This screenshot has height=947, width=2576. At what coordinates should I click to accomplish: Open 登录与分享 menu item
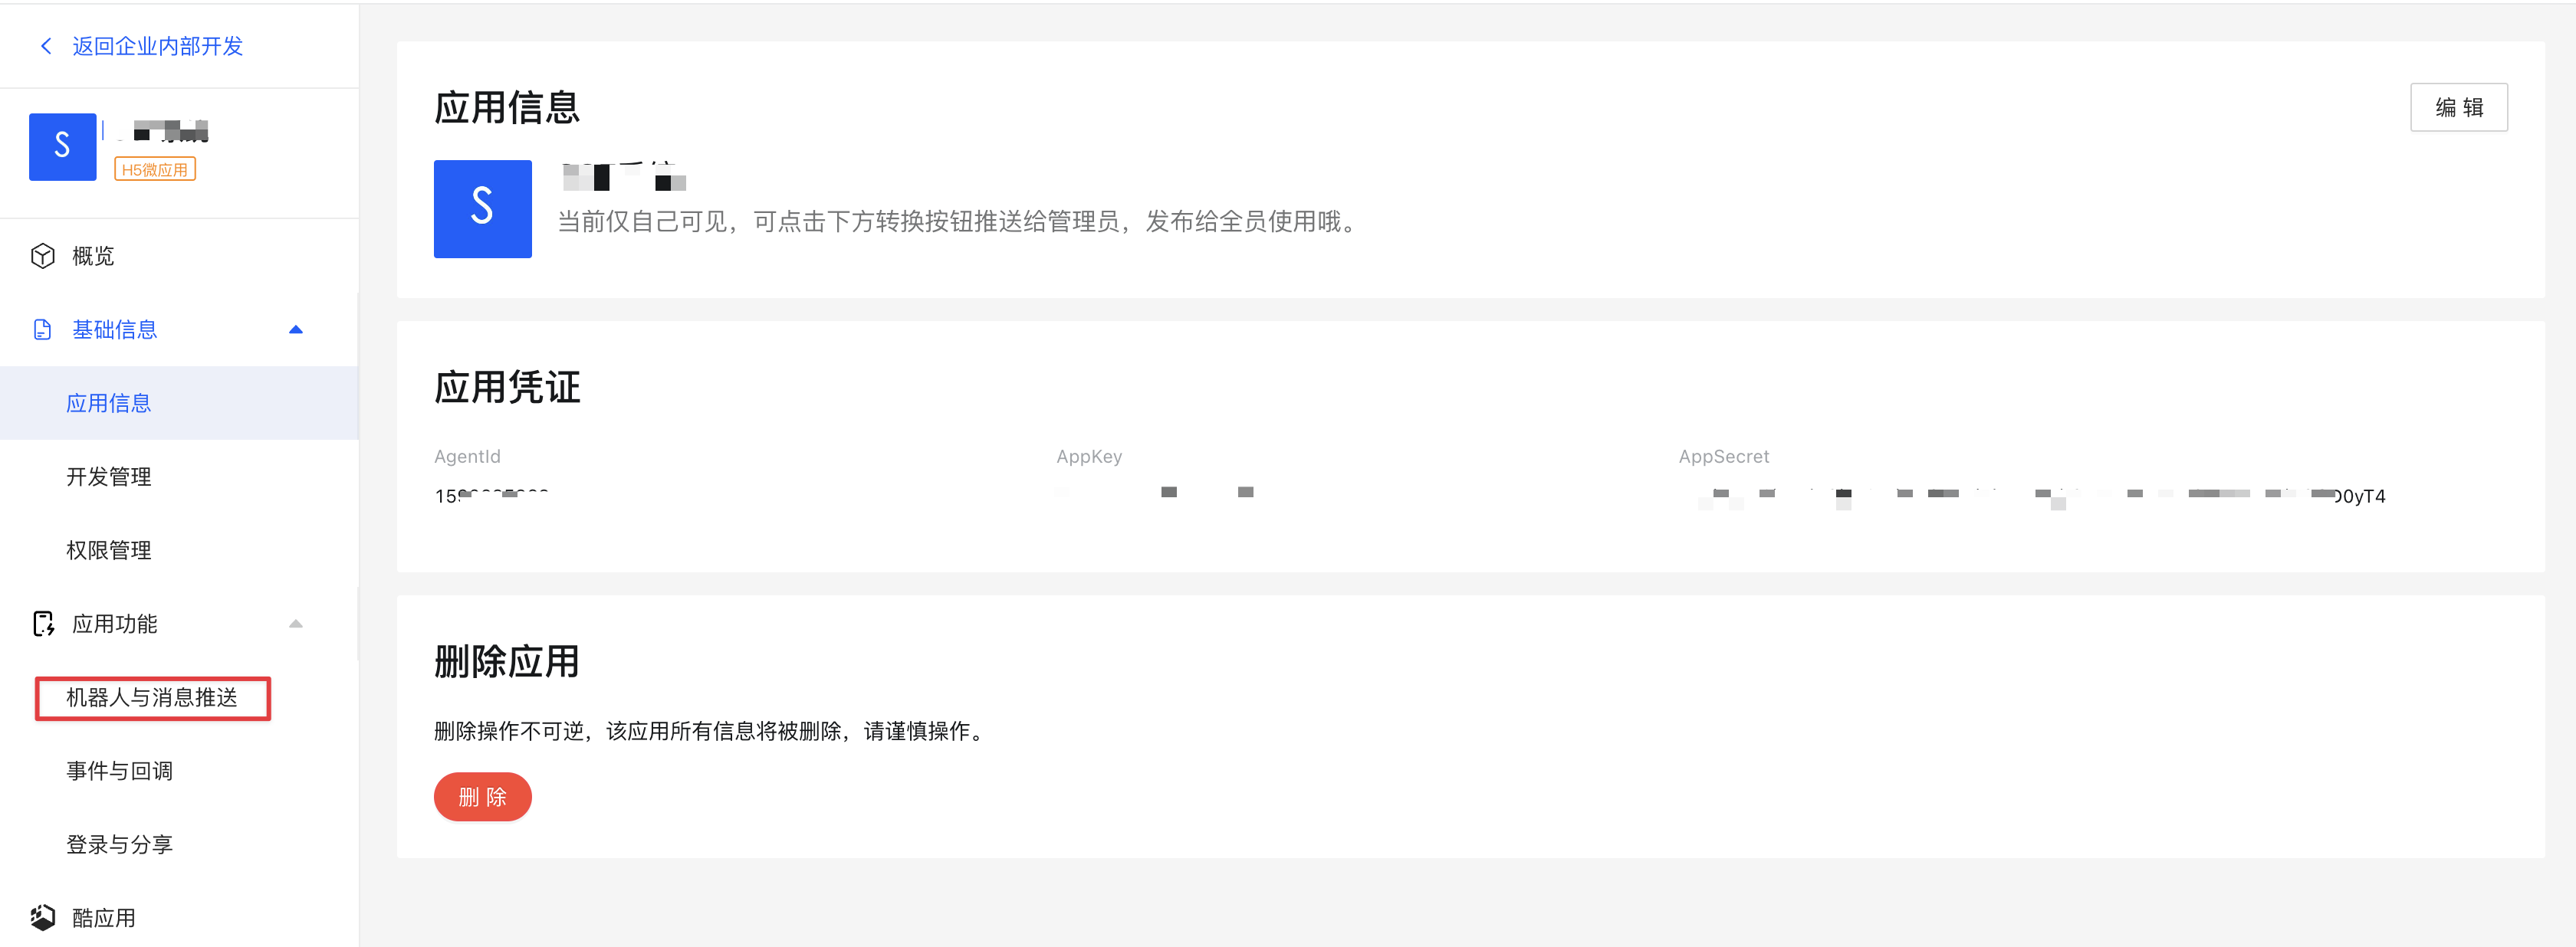tap(119, 844)
